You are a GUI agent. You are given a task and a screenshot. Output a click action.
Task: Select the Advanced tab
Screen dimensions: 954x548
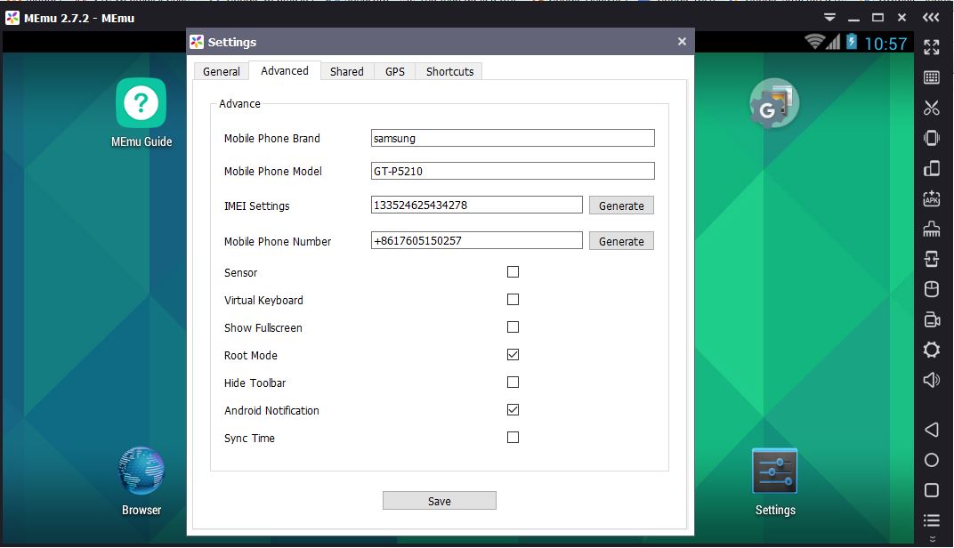285,70
